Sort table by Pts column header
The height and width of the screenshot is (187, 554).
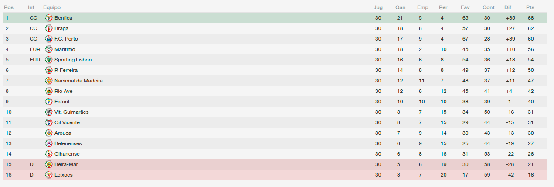point(530,7)
